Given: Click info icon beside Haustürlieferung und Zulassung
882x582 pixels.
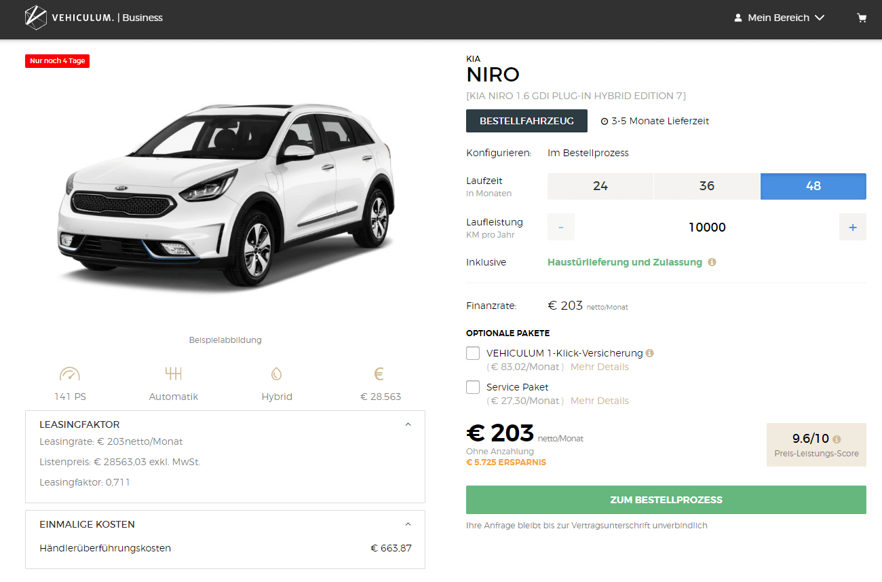Looking at the screenshot, I should [712, 262].
